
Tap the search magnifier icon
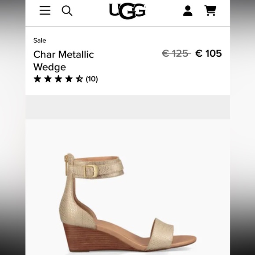tap(67, 11)
